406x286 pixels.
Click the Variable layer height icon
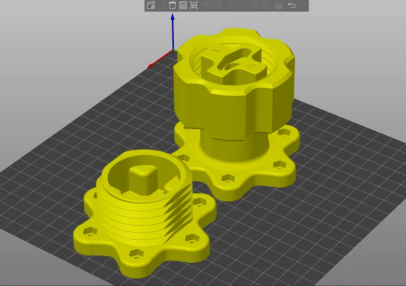point(278,5)
